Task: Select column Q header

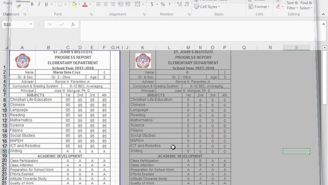Action: coord(244,48)
